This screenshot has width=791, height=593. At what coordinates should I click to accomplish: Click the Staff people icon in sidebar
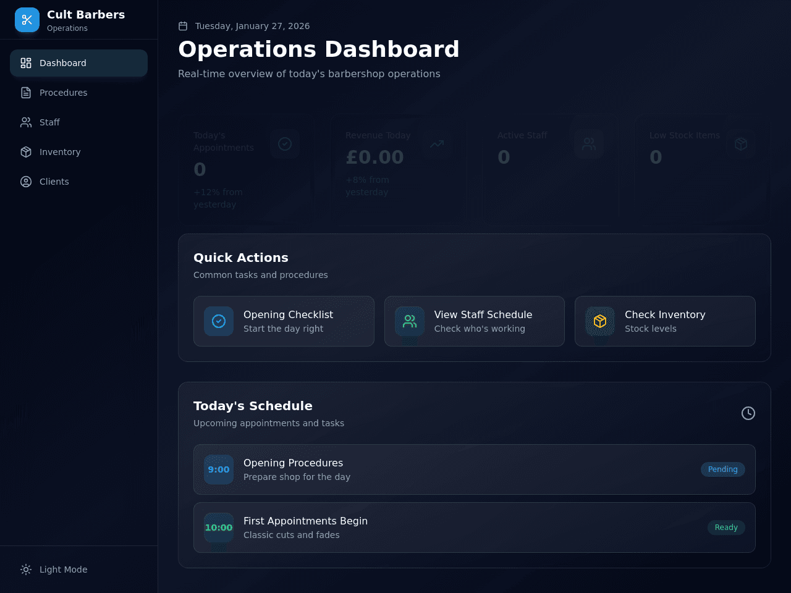pos(26,122)
